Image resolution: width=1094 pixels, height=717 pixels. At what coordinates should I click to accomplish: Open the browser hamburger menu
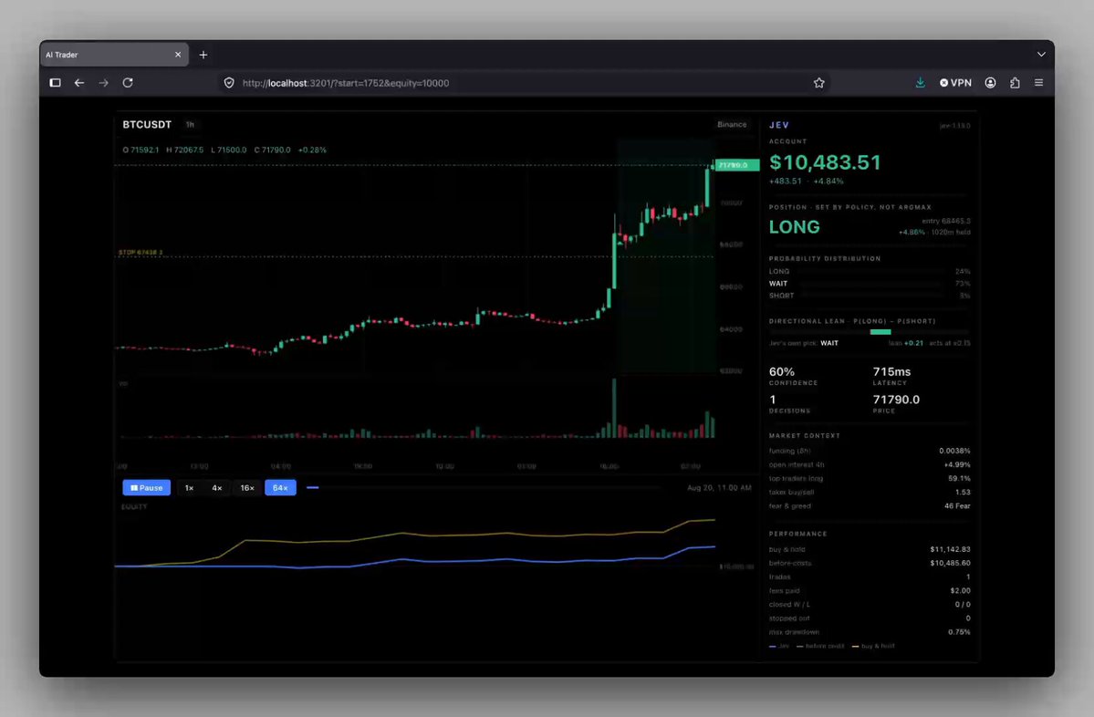(x=1039, y=83)
